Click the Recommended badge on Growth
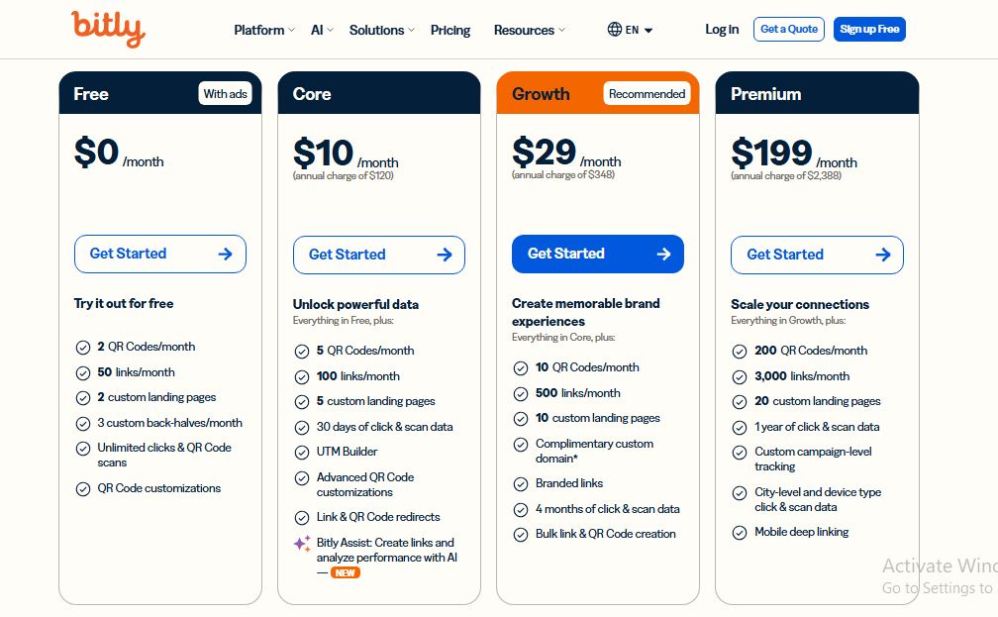 [647, 94]
